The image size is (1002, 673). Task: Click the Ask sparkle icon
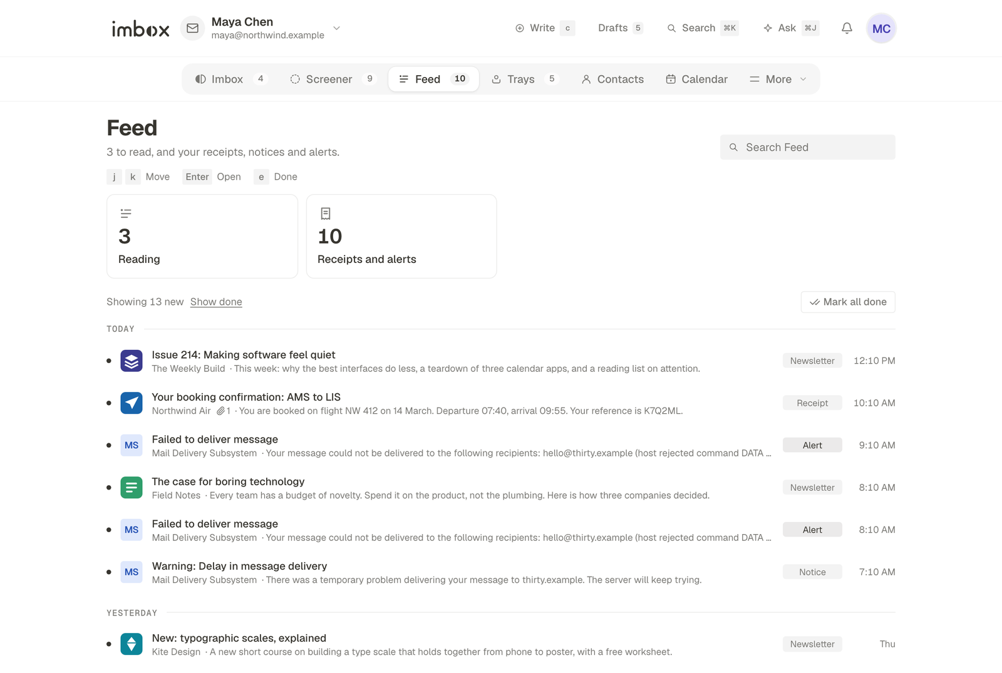pos(768,28)
